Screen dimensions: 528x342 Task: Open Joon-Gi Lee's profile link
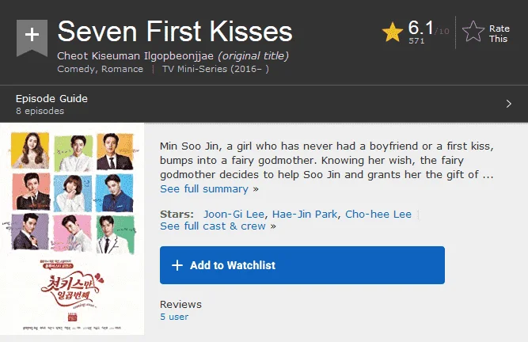234,214
